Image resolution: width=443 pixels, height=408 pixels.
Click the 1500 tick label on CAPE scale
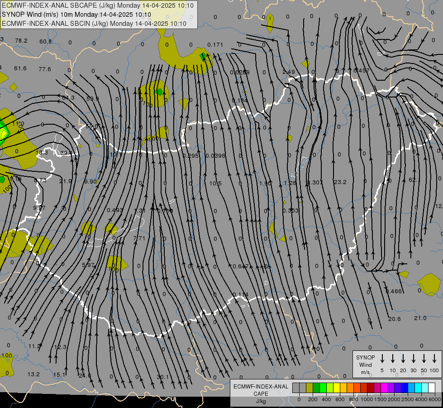pyautogui.click(x=380, y=399)
